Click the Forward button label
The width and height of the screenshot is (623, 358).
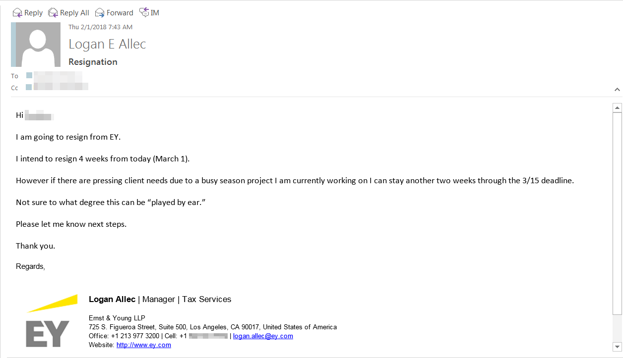click(x=120, y=13)
